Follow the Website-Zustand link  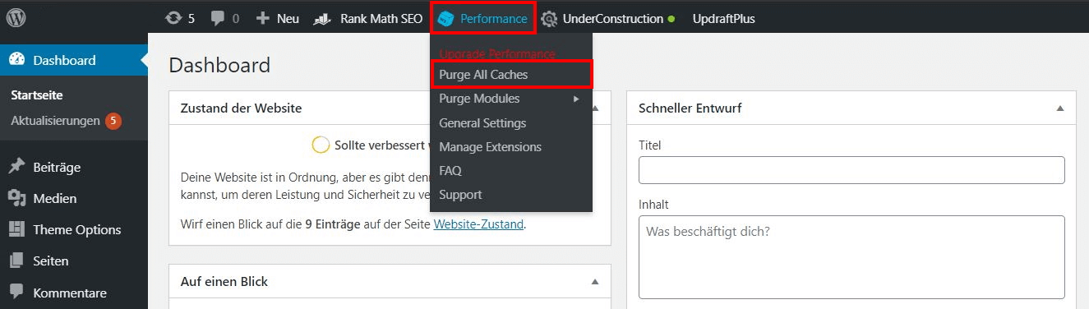tap(478, 224)
